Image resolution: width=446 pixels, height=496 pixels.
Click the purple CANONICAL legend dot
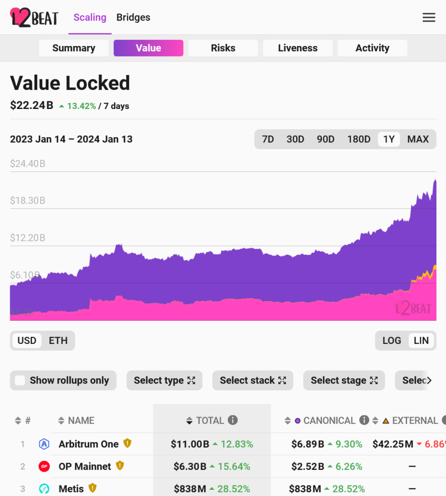(x=298, y=421)
